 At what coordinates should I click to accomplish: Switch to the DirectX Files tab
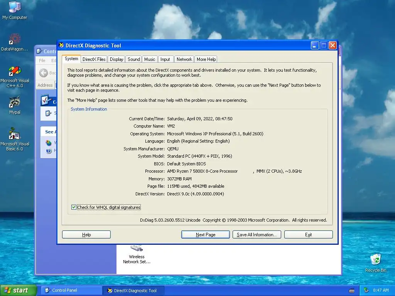tap(94, 59)
